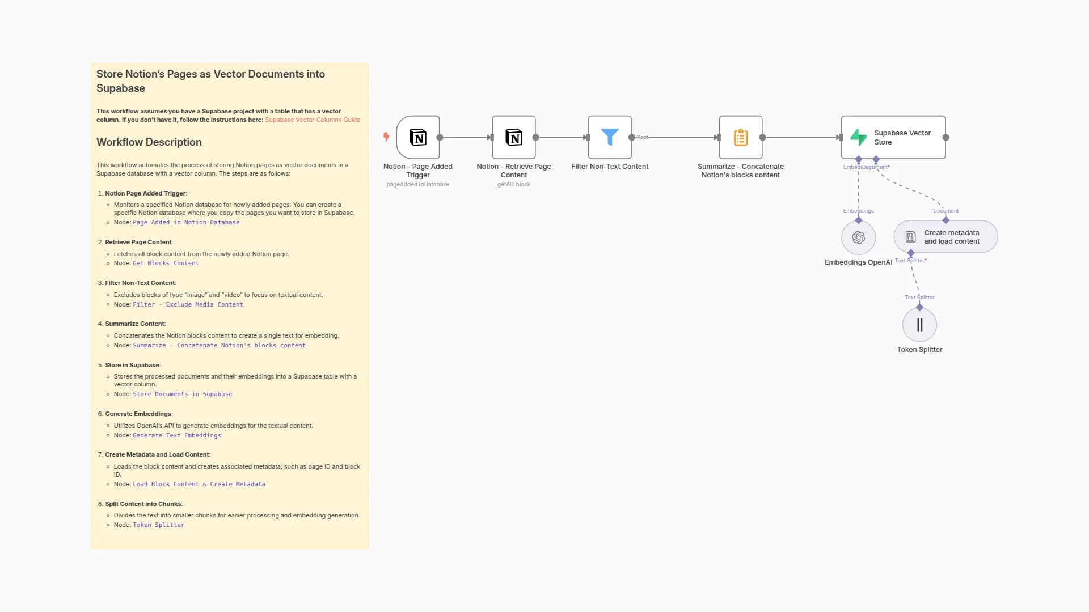Click output connector of Summarize node
This screenshot has height=612, width=1089.
pyautogui.click(x=762, y=137)
